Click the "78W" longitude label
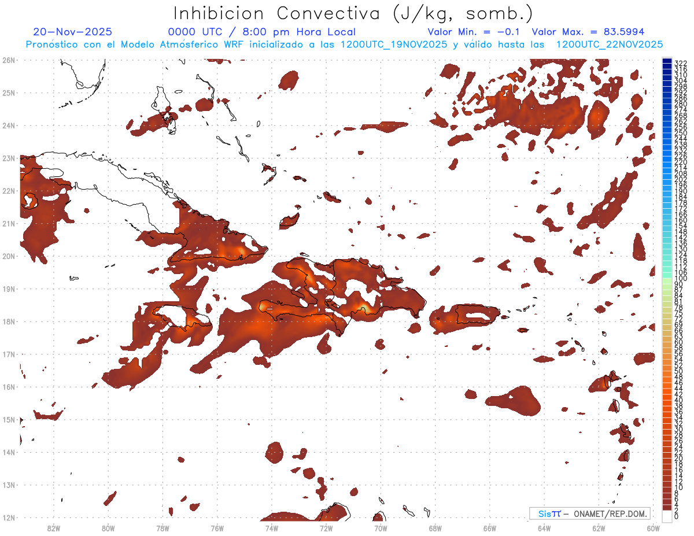This screenshot has height=536, width=694. coord(163,528)
